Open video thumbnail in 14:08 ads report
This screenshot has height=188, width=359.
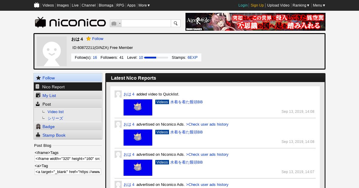click(x=138, y=138)
